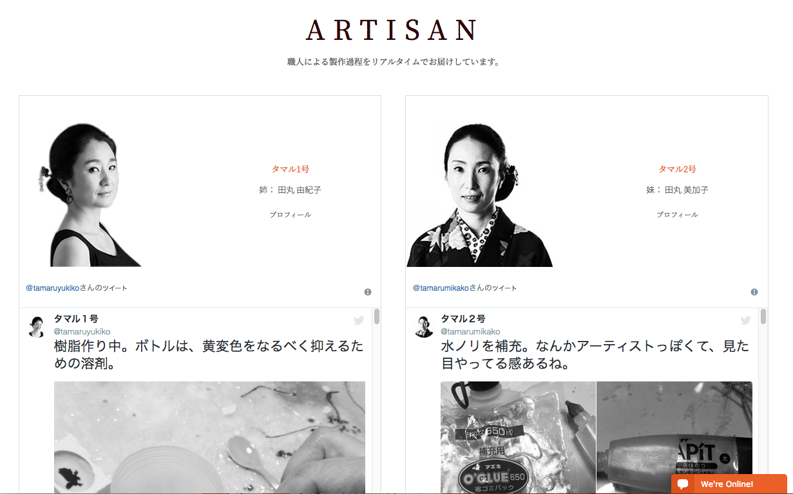Image resolution: width=793 pixels, height=494 pixels.
Task: Open the chat bubble icon in online widget
Action: [x=683, y=484]
